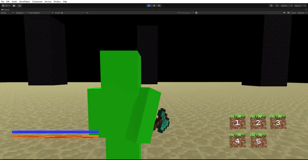Open the Game view three-dot options menu

pyautogui.click(x=306, y=10)
